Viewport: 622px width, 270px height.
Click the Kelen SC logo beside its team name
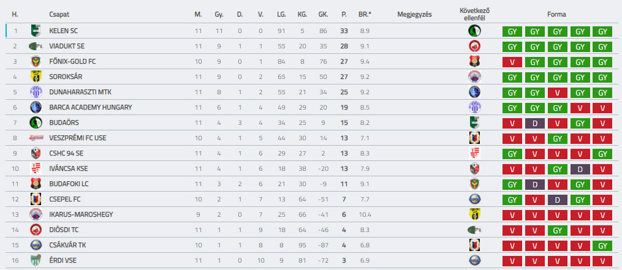coord(36,31)
